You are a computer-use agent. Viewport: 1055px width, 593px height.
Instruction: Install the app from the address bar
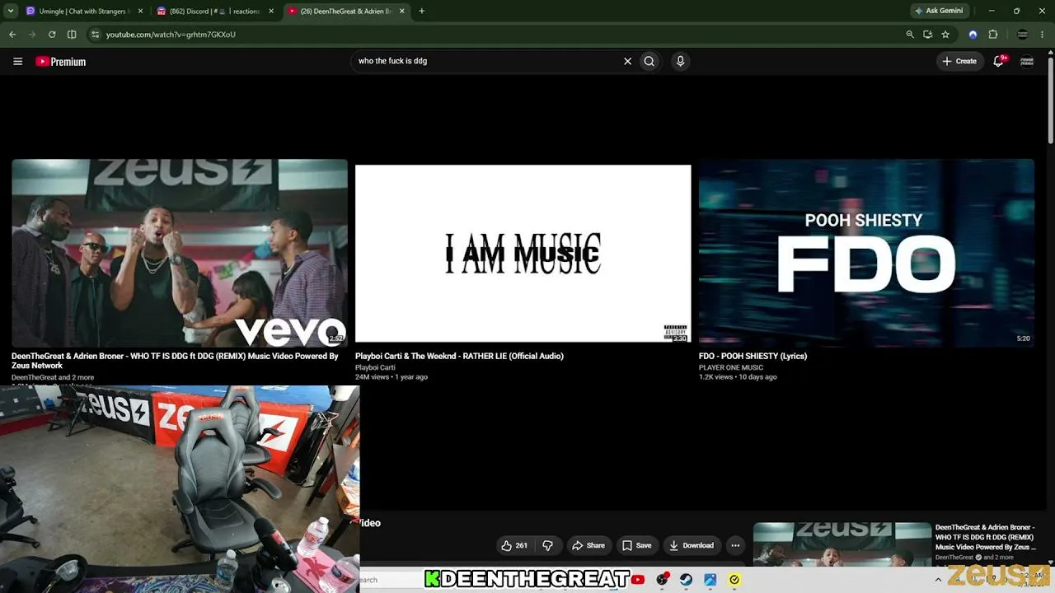(927, 35)
